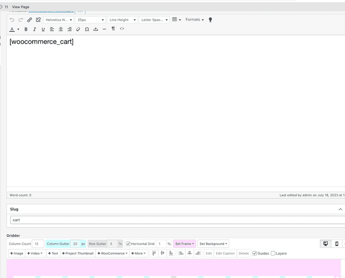Click the permalink URL link

pos(51,11)
